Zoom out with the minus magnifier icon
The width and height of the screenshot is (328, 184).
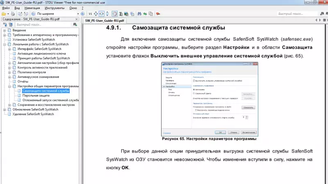click(x=33, y=14)
